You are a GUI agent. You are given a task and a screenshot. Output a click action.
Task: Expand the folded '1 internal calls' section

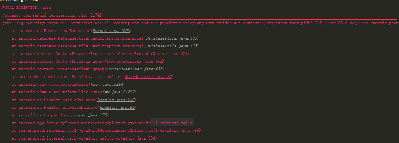[174, 123]
